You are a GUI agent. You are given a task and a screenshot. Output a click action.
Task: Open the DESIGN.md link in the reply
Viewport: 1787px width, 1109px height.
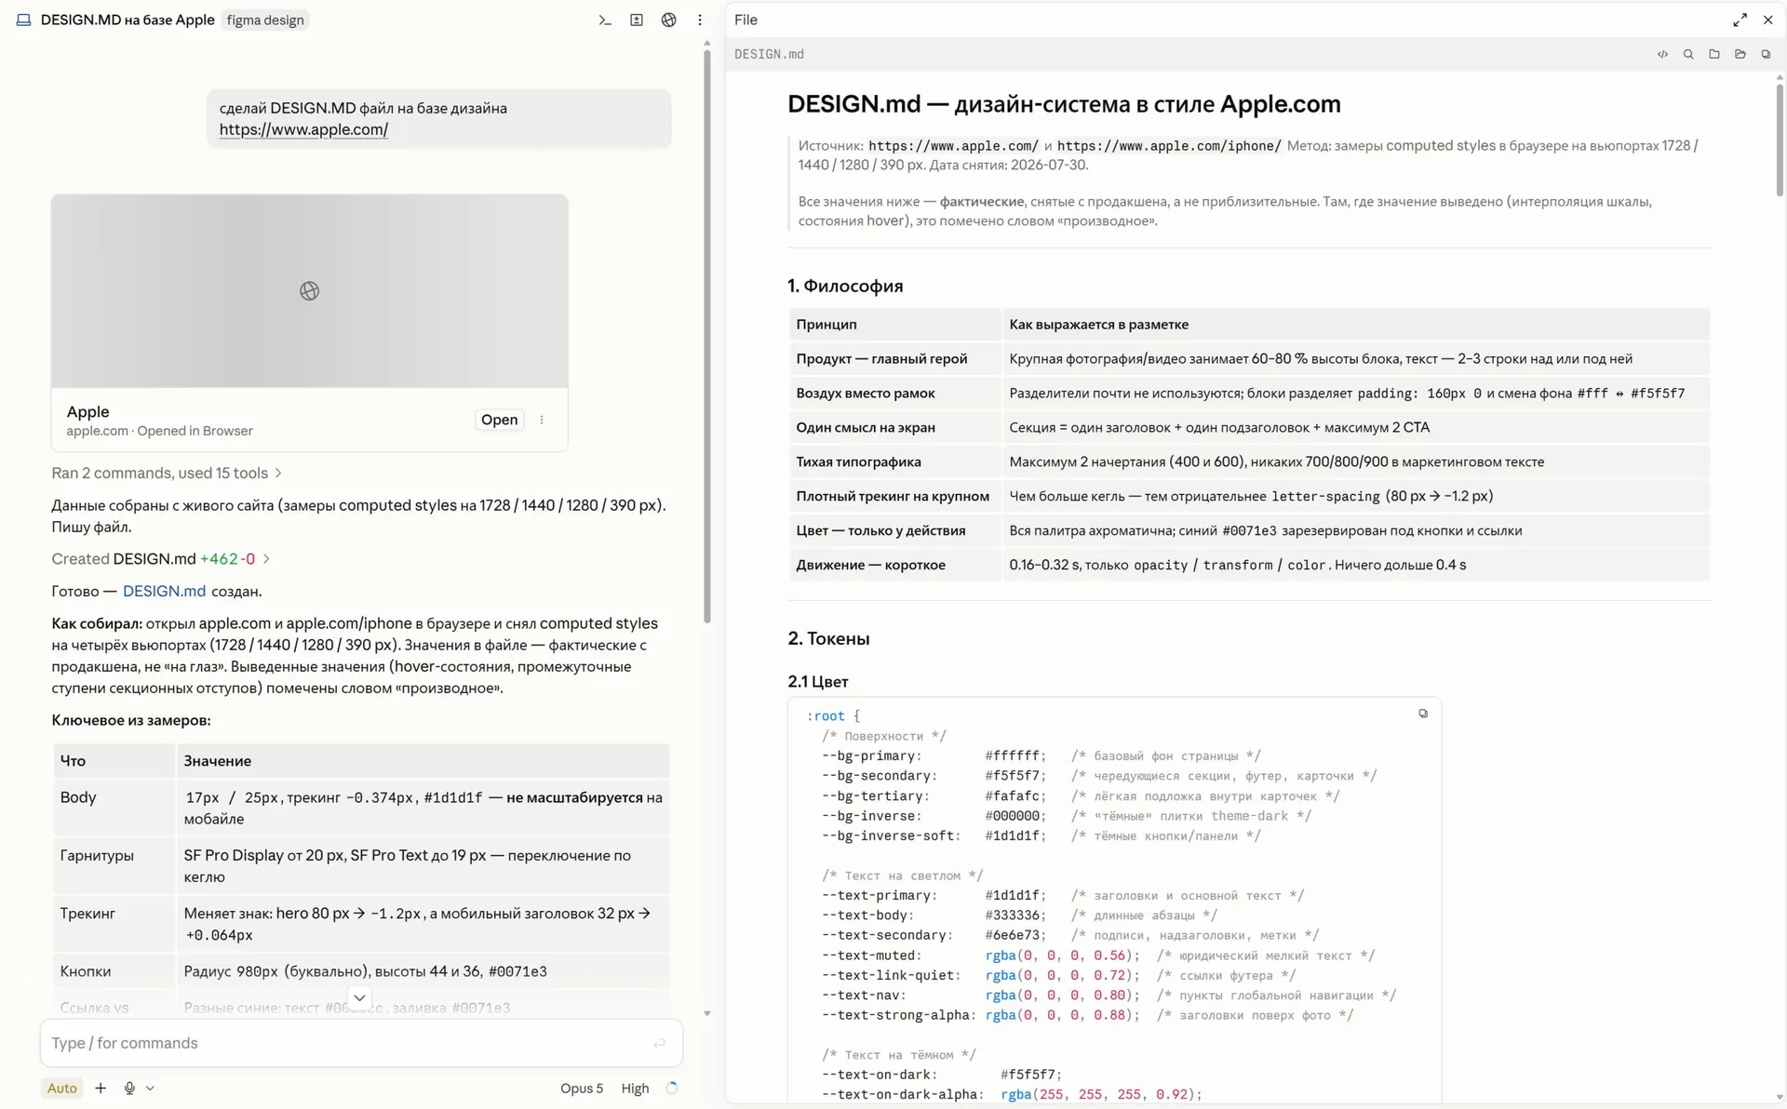[164, 591]
